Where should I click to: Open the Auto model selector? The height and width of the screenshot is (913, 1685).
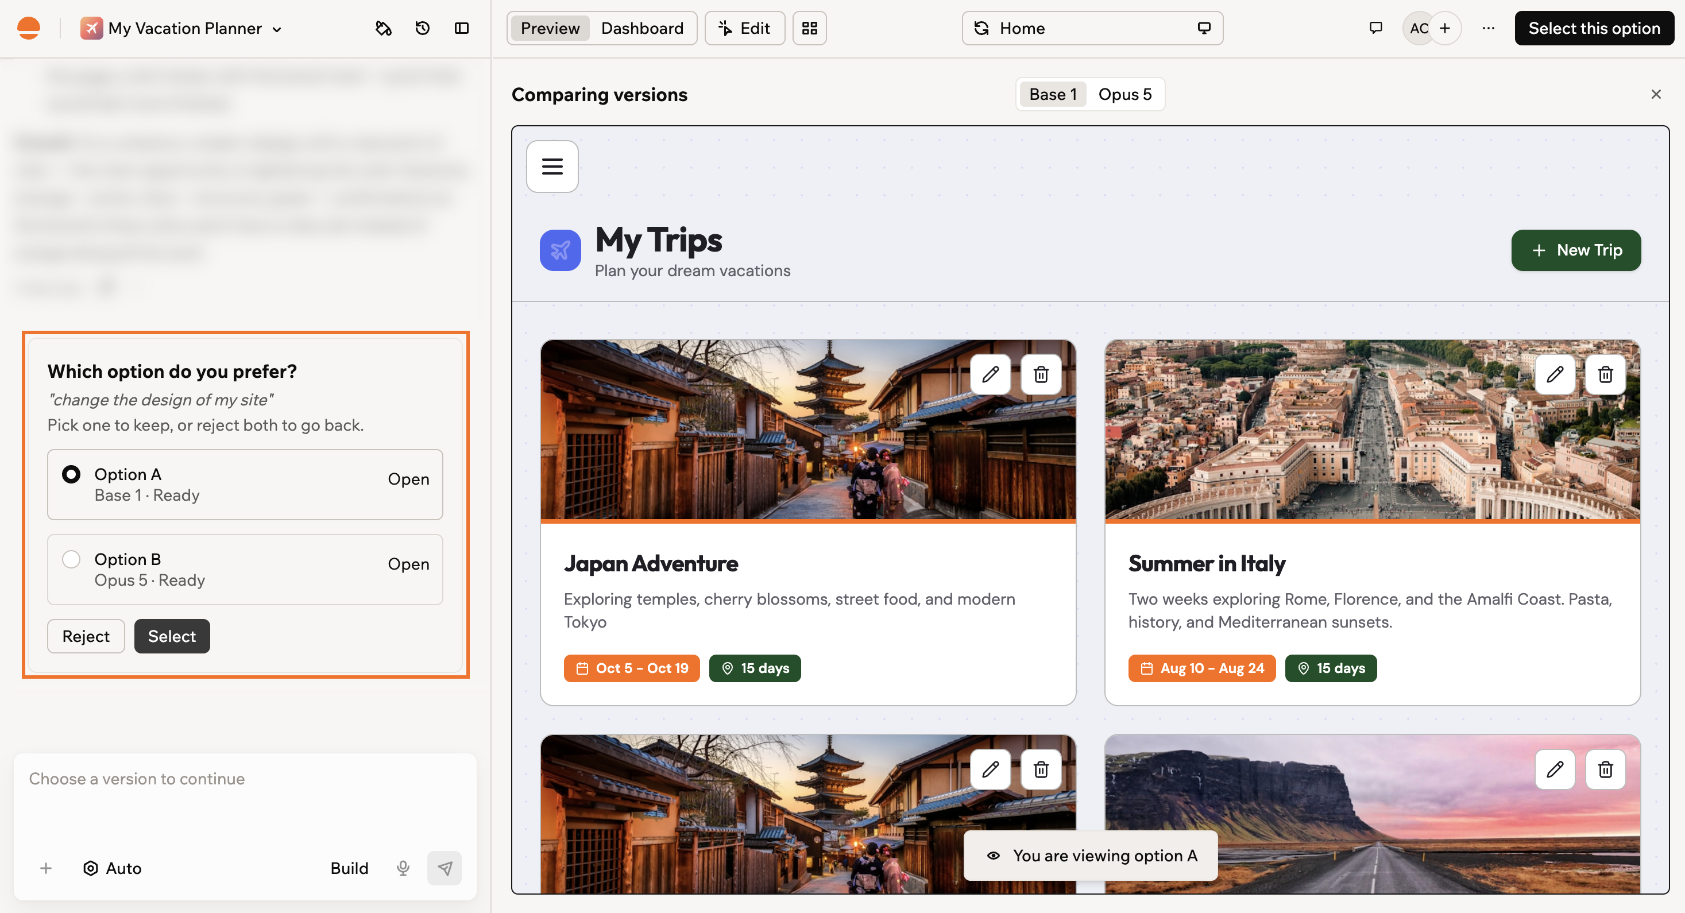113,868
